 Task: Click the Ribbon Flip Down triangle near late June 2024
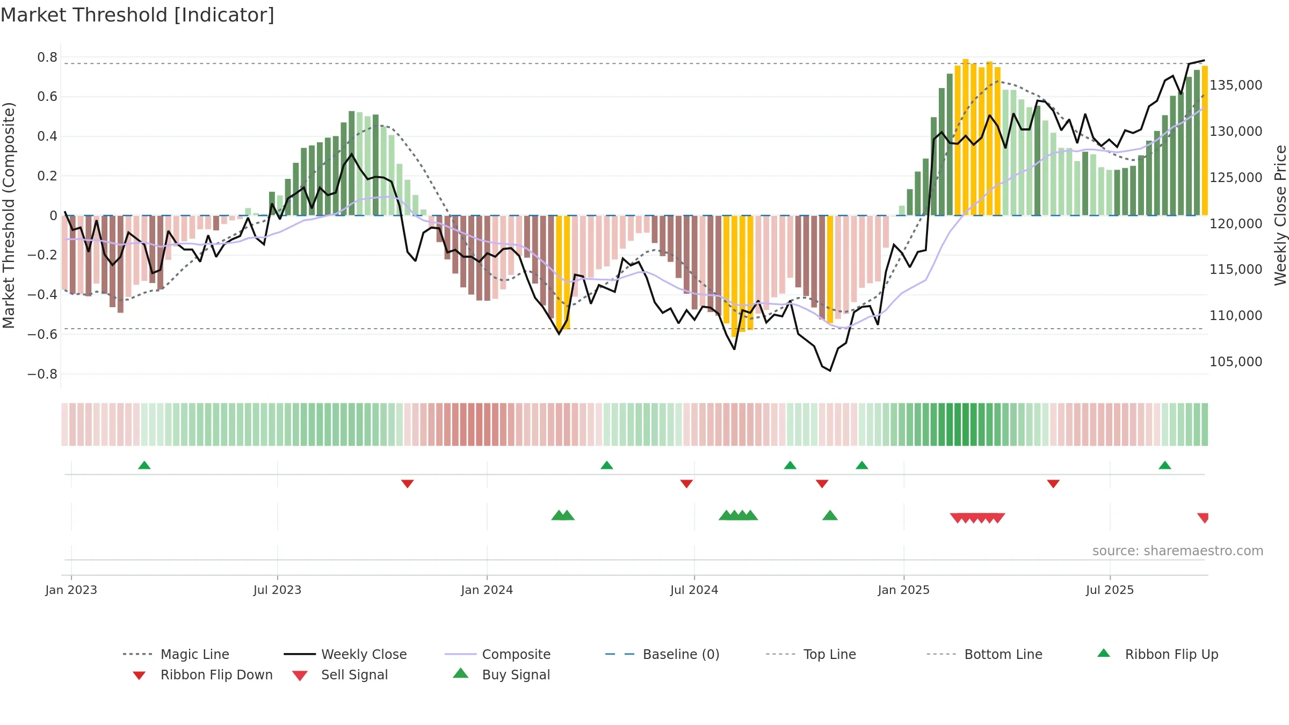[686, 484]
